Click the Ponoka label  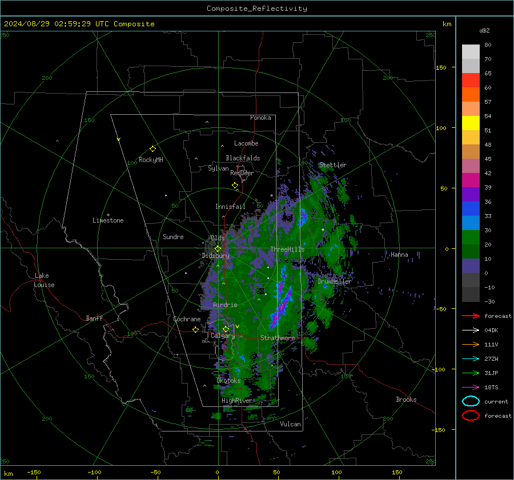pyautogui.click(x=260, y=118)
